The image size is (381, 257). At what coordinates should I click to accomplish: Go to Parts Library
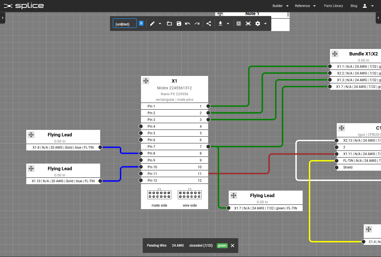[x=333, y=6]
